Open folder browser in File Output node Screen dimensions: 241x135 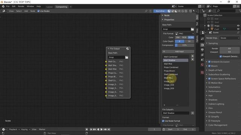click(127, 57)
